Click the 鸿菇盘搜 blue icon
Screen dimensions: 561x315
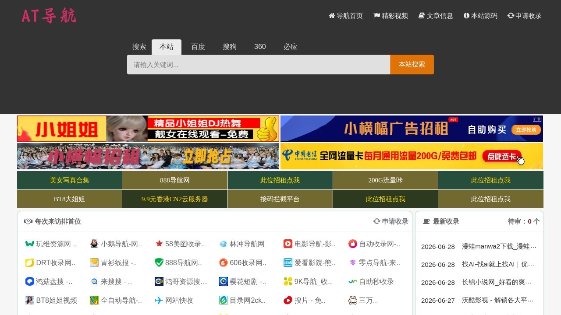[x=30, y=282]
